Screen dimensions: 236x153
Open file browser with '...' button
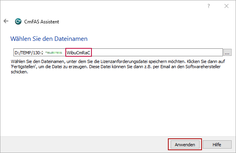[227, 53]
